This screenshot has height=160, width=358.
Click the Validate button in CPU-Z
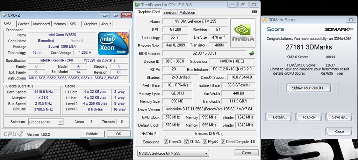92,134
